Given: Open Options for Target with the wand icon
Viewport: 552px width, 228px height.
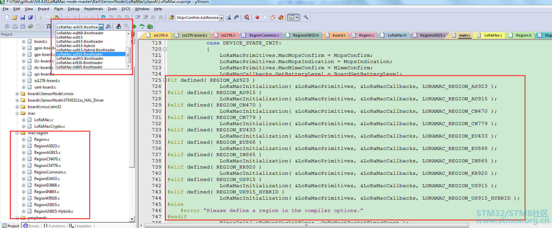Looking at the screenshot, I should pos(108,26).
